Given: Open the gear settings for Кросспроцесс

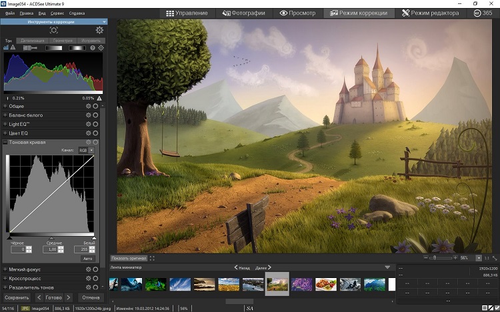Looking at the screenshot, I should point(88,278).
